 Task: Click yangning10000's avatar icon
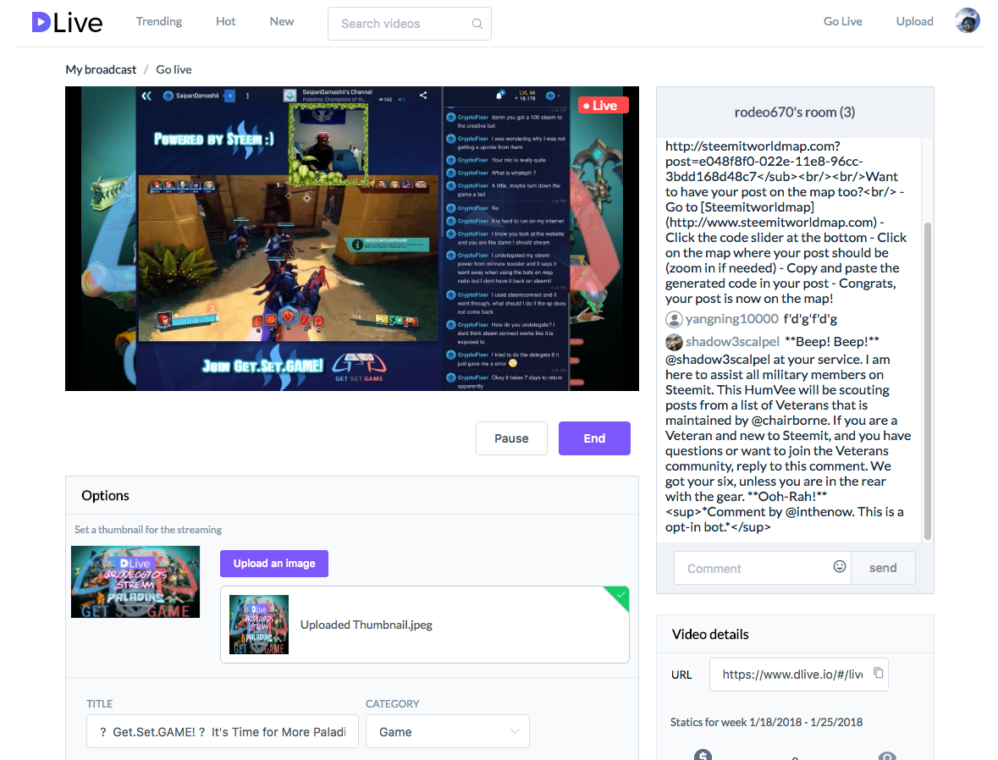pos(674,319)
